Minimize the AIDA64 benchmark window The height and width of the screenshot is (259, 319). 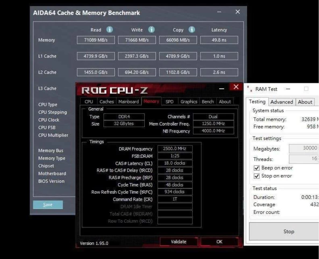click(219, 12)
